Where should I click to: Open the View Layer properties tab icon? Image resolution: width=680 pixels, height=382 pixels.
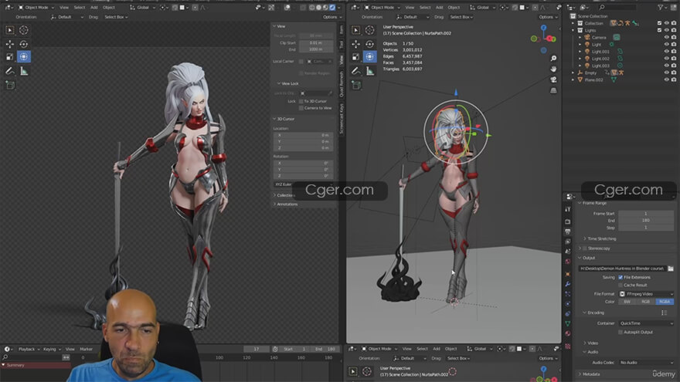click(568, 242)
